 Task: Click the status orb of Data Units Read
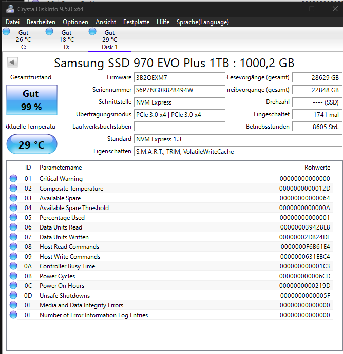point(13,227)
